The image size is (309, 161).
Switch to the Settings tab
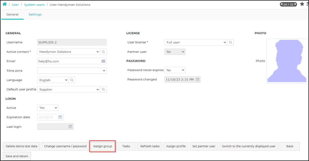click(x=35, y=14)
